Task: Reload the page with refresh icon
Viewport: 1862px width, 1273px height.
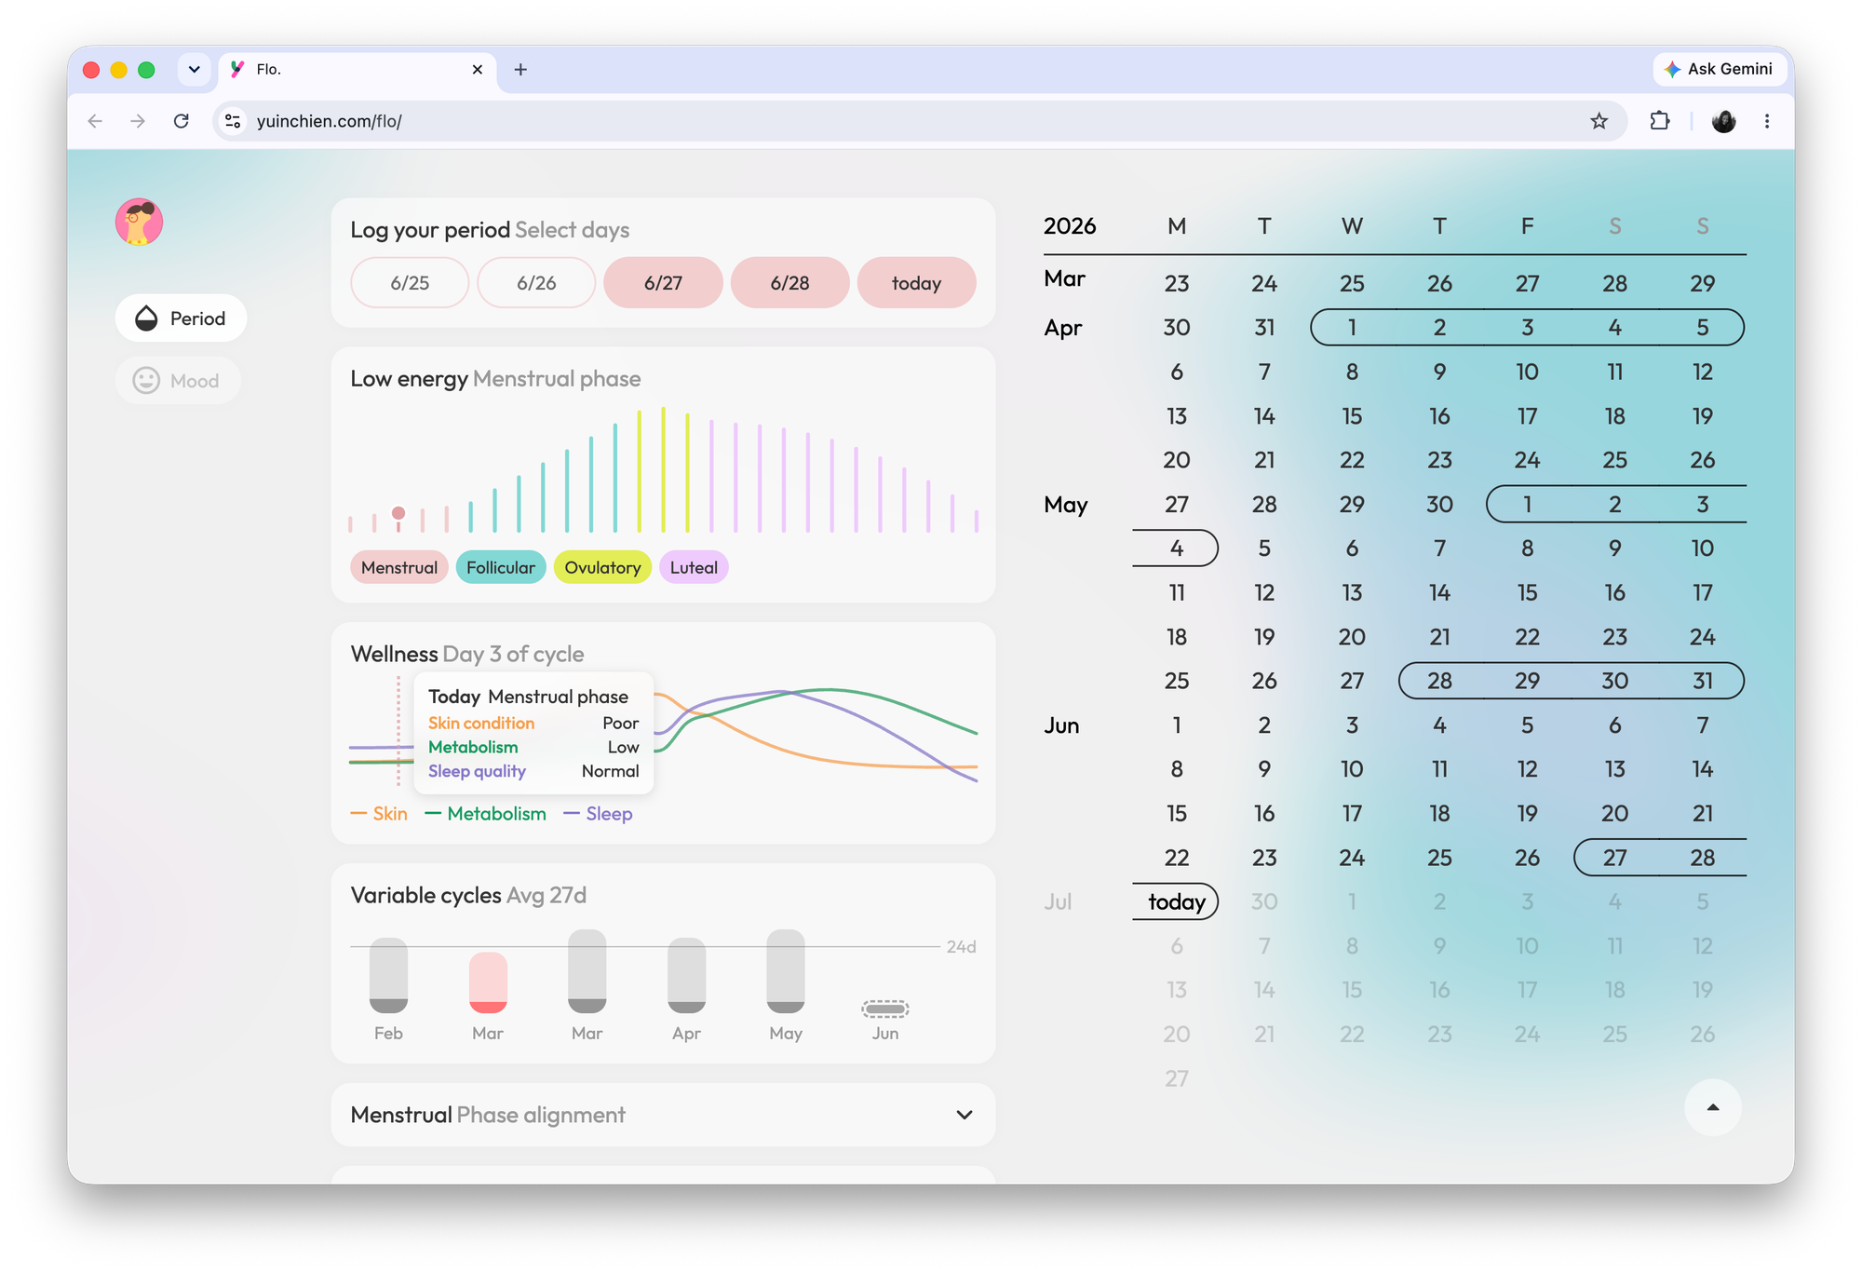Action: 182,121
